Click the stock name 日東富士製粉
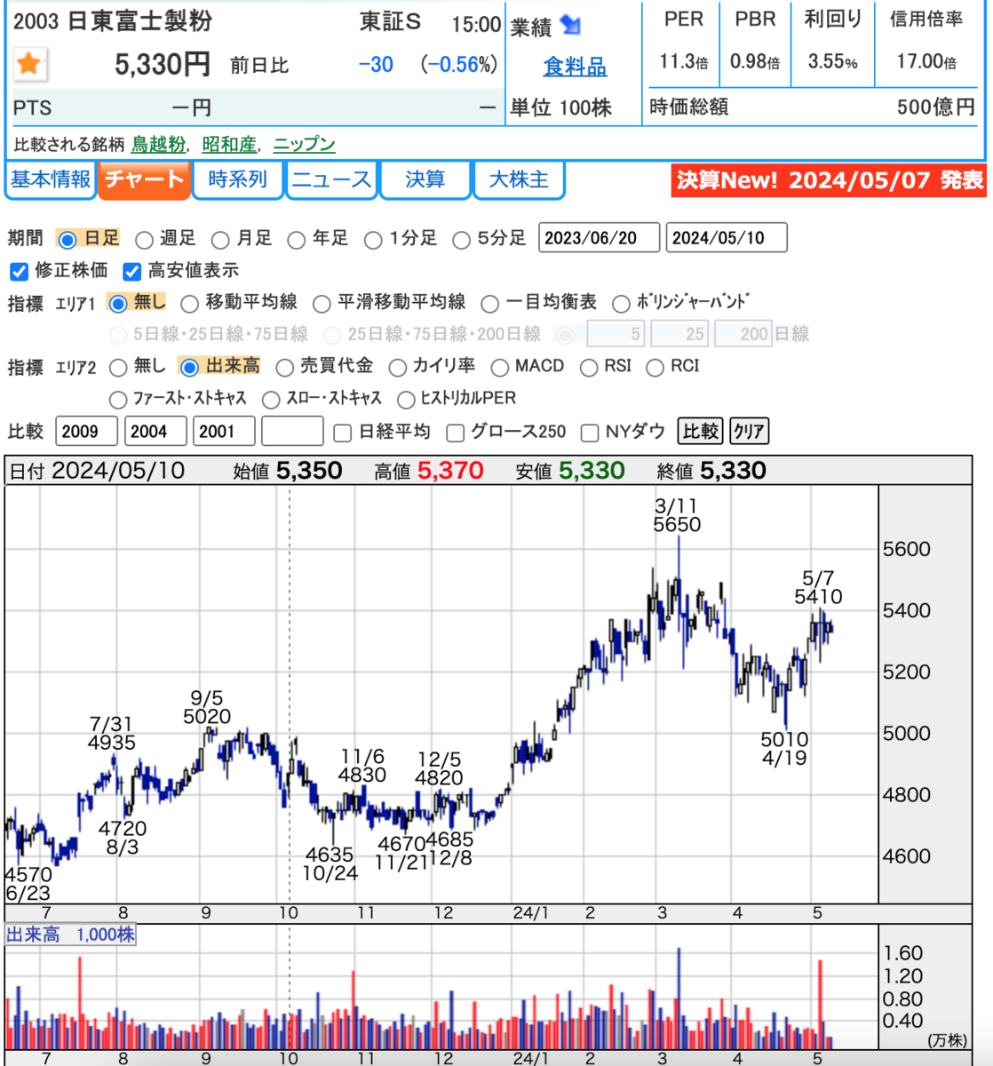The height and width of the screenshot is (1066, 993). pyautogui.click(x=139, y=22)
